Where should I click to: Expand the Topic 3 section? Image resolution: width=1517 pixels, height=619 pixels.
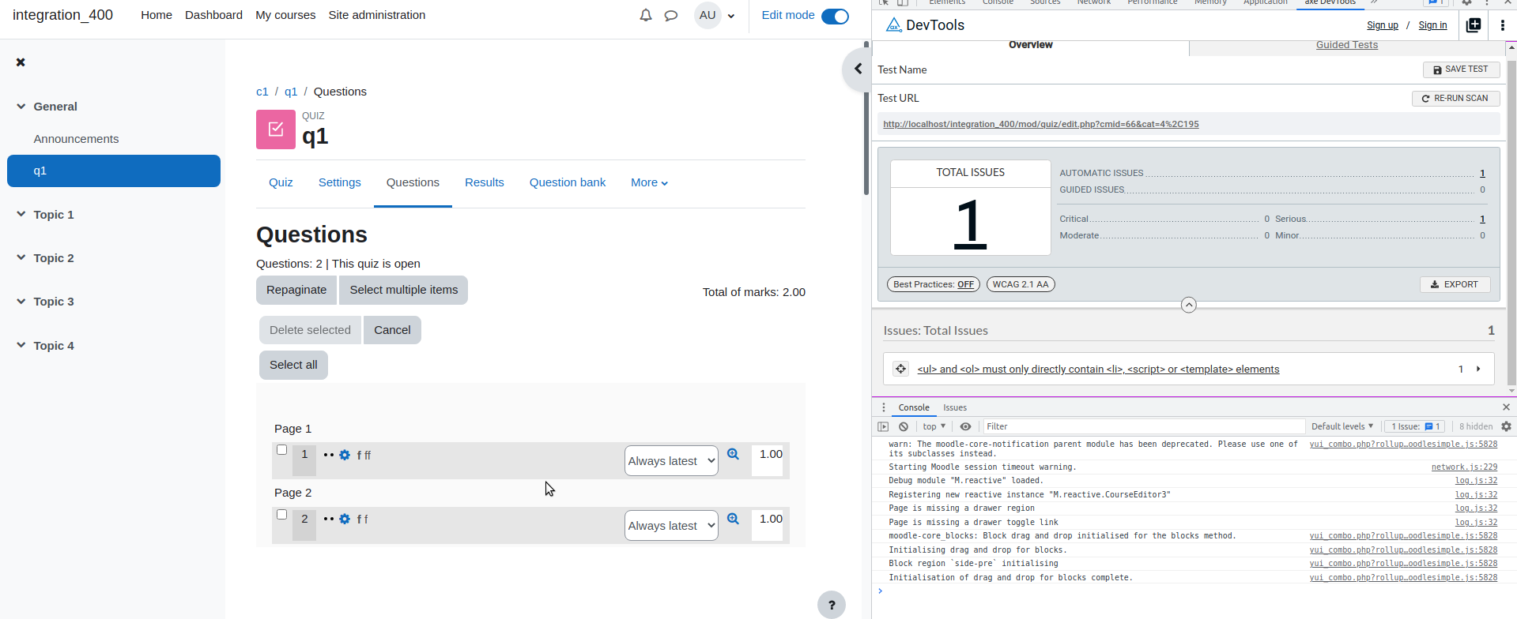[x=21, y=302]
